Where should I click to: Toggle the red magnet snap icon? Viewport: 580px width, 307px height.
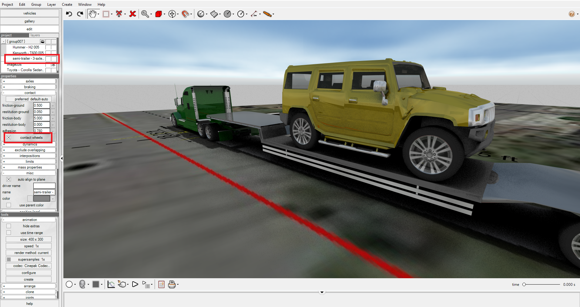[185, 14]
